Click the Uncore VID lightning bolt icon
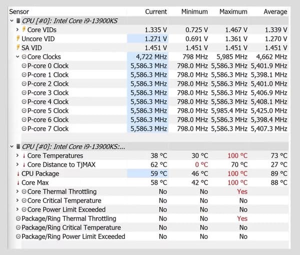The width and height of the screenshot is (300, 255). tap(18, 39)
